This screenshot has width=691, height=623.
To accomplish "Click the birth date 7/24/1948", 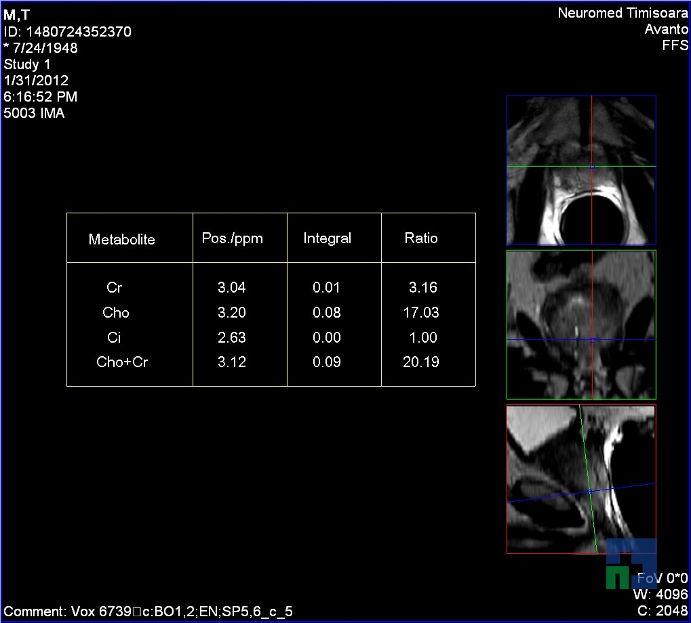I will click(x=41, y=48).
